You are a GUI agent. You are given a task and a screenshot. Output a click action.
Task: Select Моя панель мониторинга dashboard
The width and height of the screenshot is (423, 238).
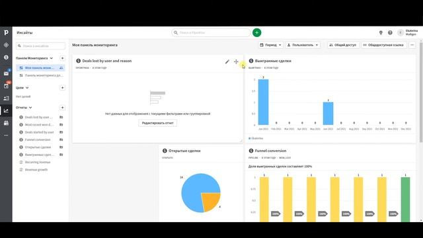40,68
